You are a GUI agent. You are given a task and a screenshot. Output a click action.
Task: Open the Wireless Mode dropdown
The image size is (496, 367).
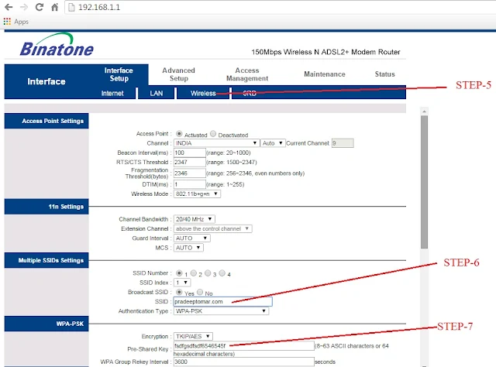[197, 194]
